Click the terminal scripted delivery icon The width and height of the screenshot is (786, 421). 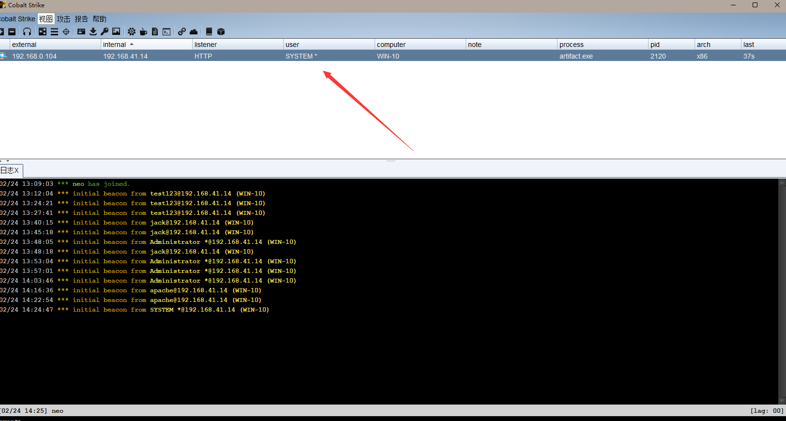coord(166,31)
